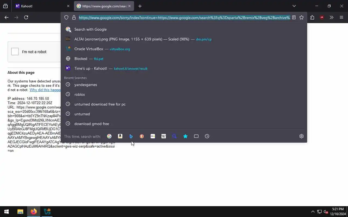
Task: Bookmark this page with the star icon
Action: pyautogui.click(x=302, y=17)
